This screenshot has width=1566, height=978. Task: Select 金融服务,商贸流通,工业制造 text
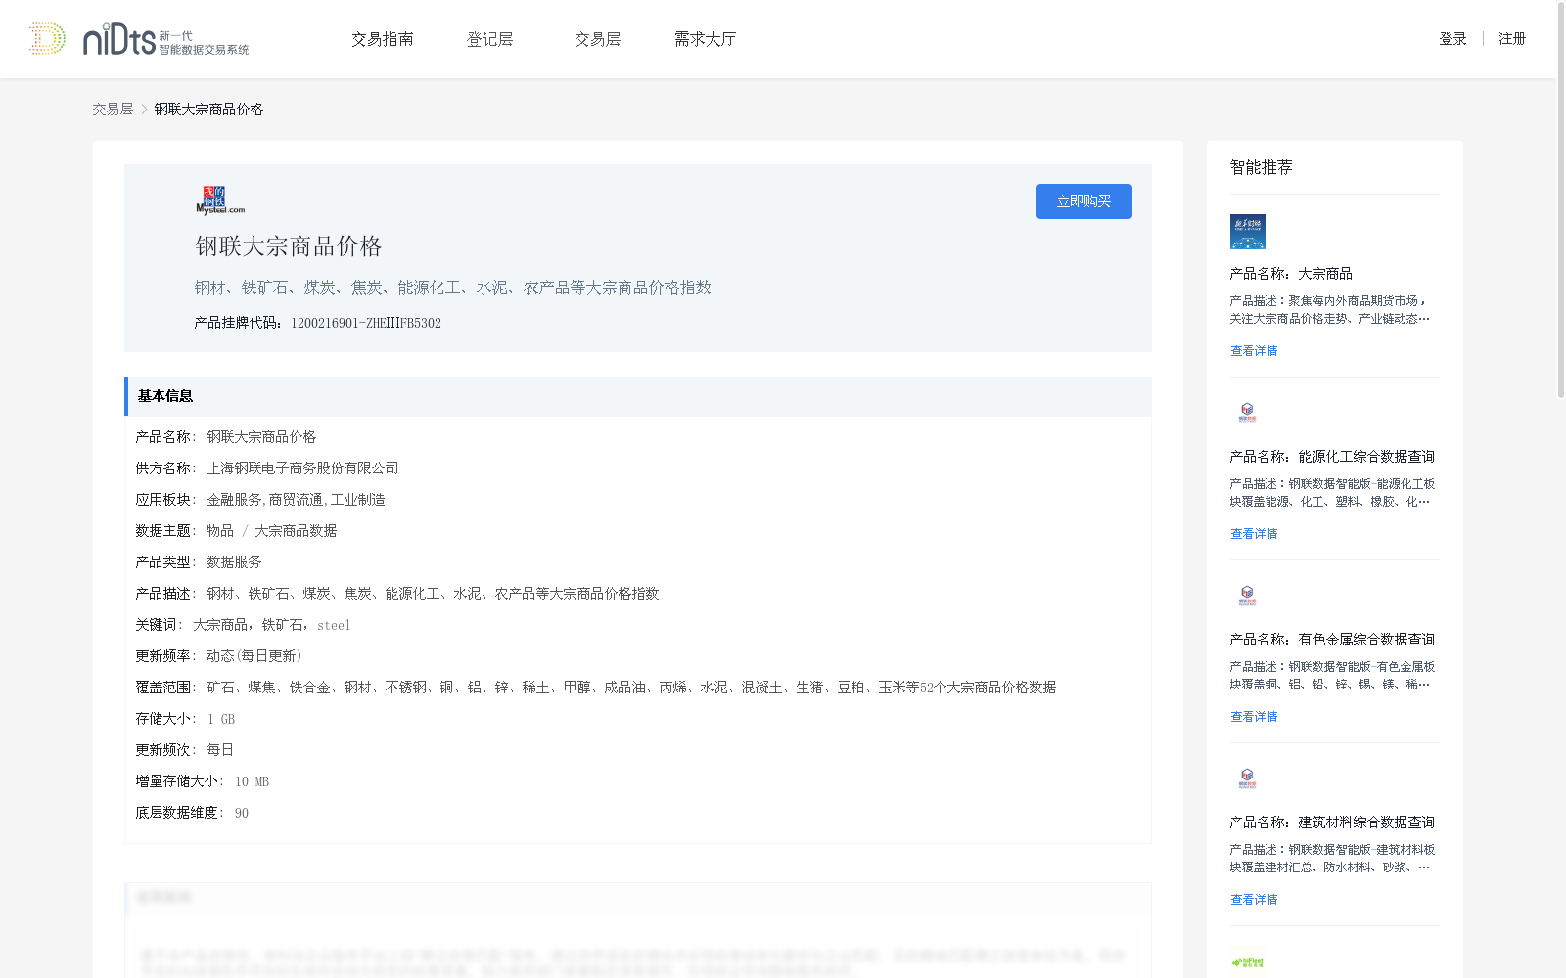(x=296, y=500)
